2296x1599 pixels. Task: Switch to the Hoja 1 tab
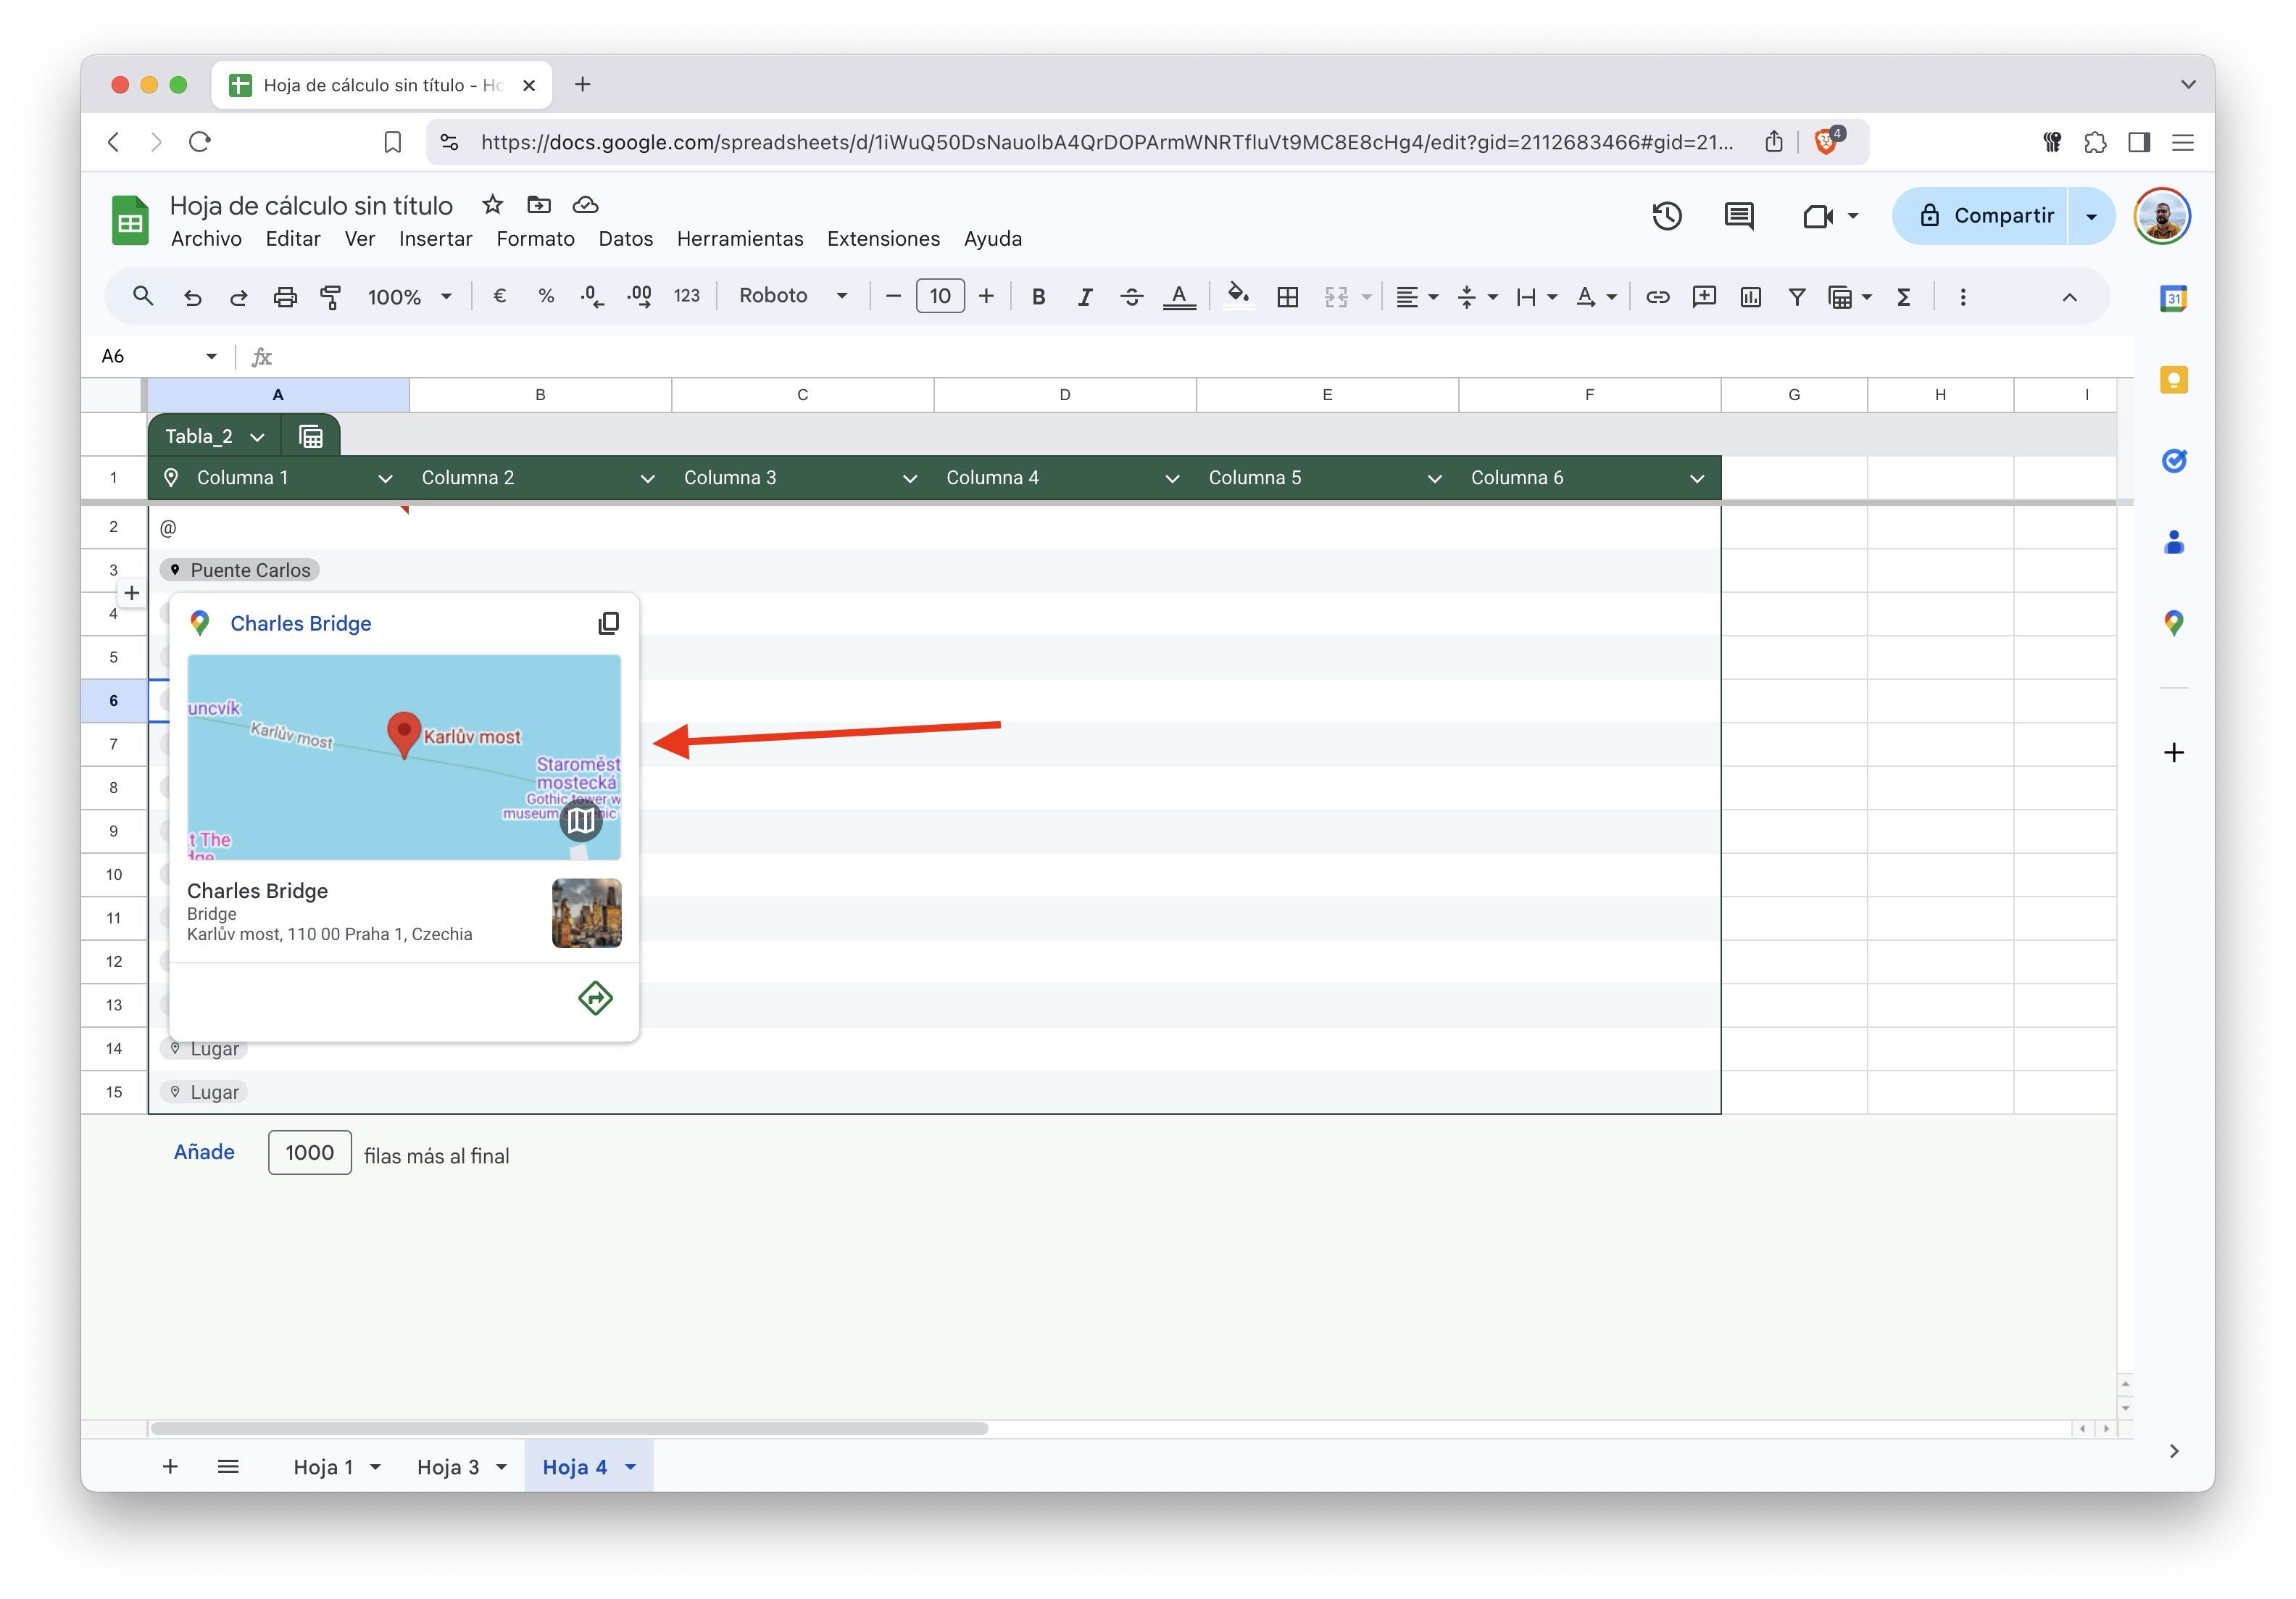click(323, 1467)
